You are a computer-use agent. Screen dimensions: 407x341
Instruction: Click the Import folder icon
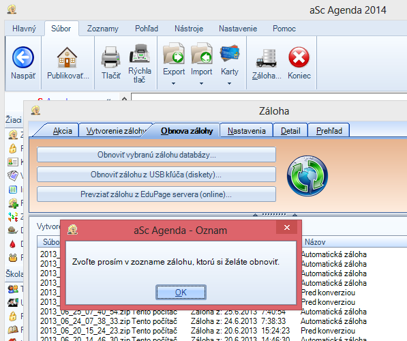tap(202, 53)
